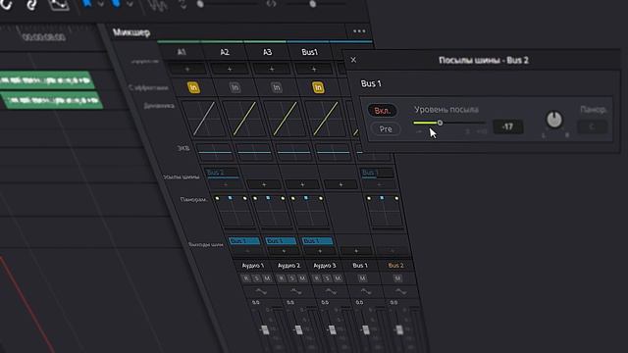Click the automation curve icon on Аудио 2
This screenshot has height=353, width=628.
pos(296,291)
